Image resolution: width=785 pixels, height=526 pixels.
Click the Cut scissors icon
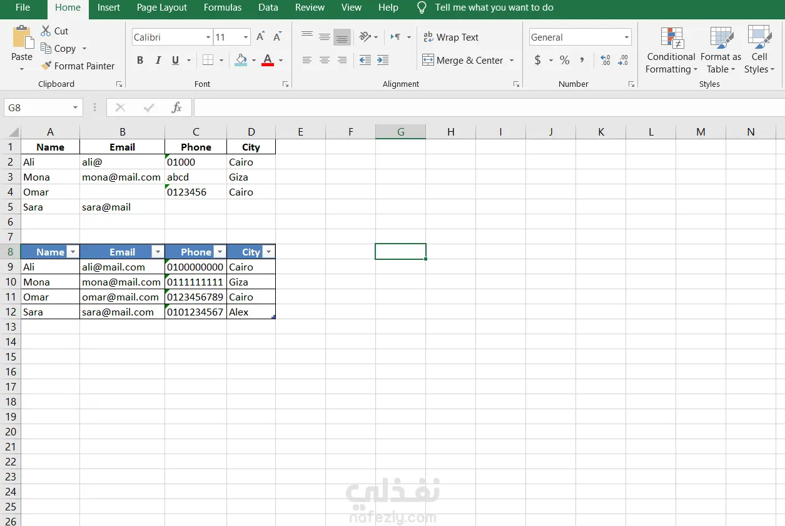(46, 31)
